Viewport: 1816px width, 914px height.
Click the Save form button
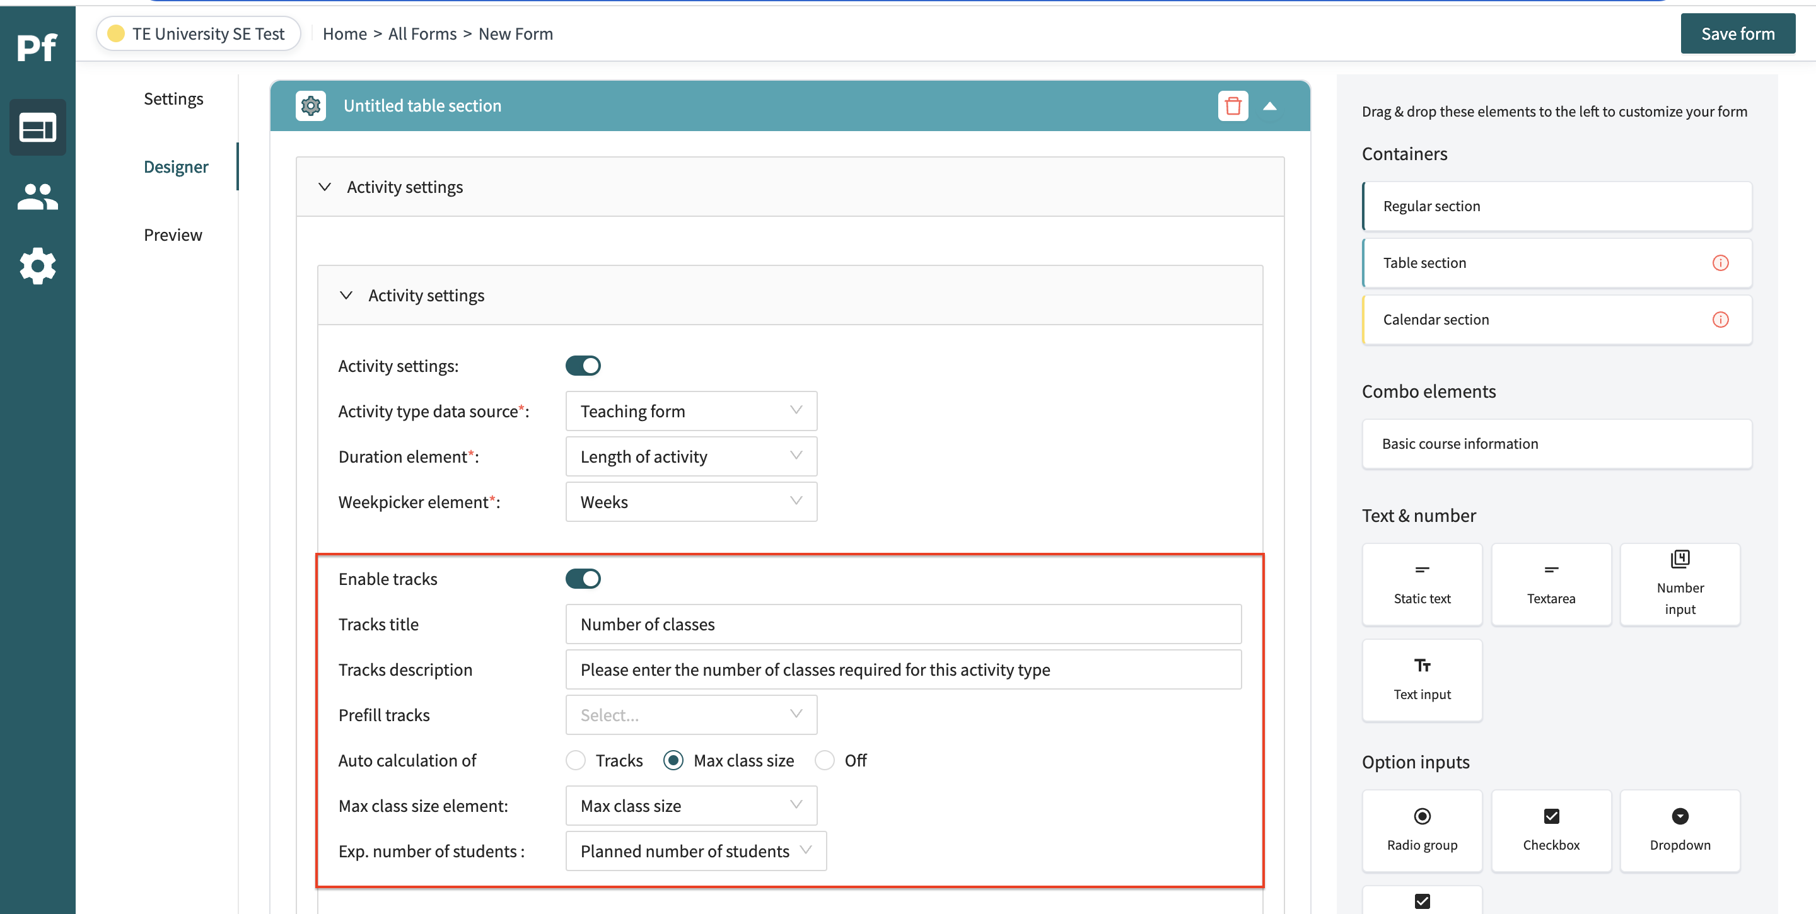pyautogui.click(x=1738, y=34)
